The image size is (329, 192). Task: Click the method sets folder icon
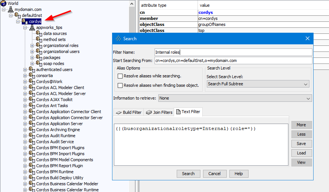point(39,39)
